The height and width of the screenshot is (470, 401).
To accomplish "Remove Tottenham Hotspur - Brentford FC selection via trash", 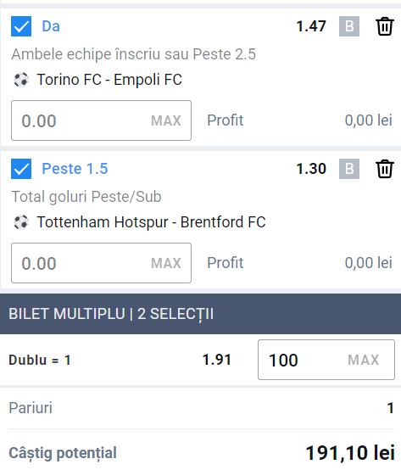I will click(x=385, y=169).
